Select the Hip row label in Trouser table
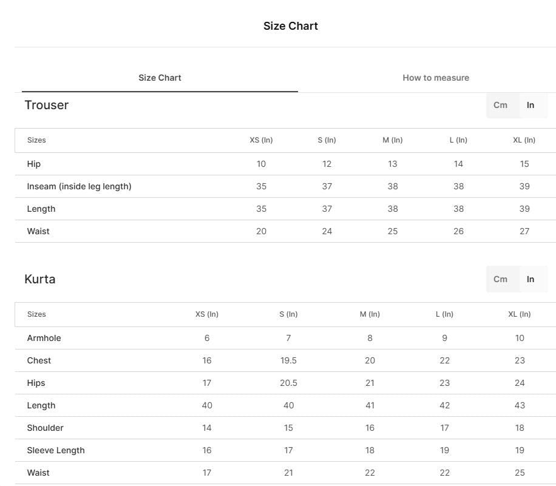Screen dimensions: 556x486 [x=33, y=164]
